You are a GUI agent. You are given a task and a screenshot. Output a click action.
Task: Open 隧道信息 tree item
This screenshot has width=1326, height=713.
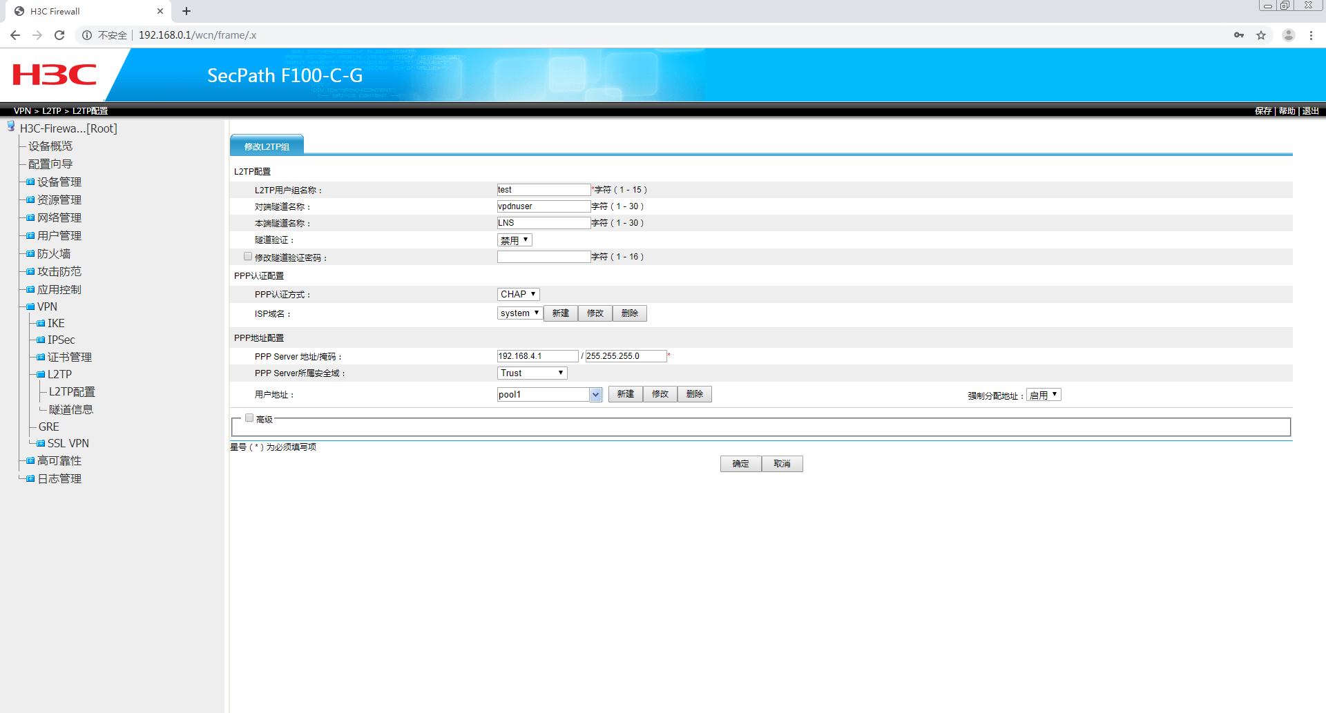point(71,410)
